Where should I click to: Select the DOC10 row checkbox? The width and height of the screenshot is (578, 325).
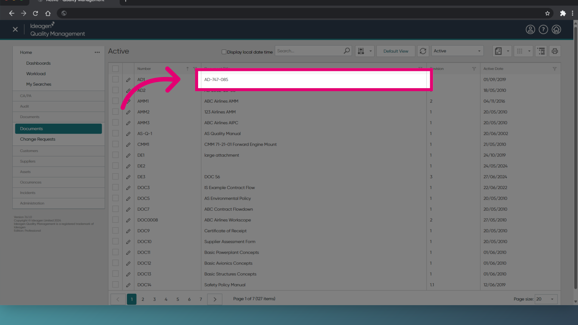(115, 241)
